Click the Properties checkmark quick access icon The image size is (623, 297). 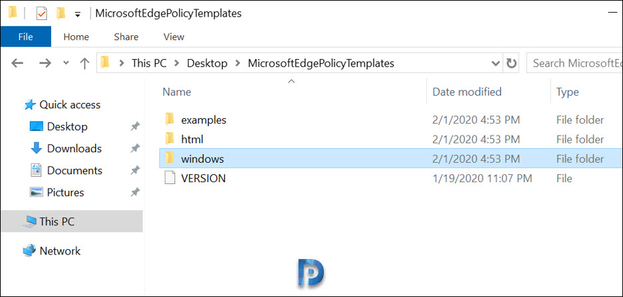coord(41,14)
